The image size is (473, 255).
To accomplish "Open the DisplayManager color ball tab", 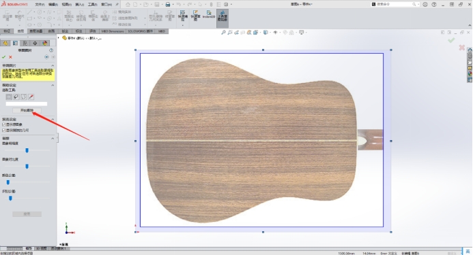I will coord(45,43).
